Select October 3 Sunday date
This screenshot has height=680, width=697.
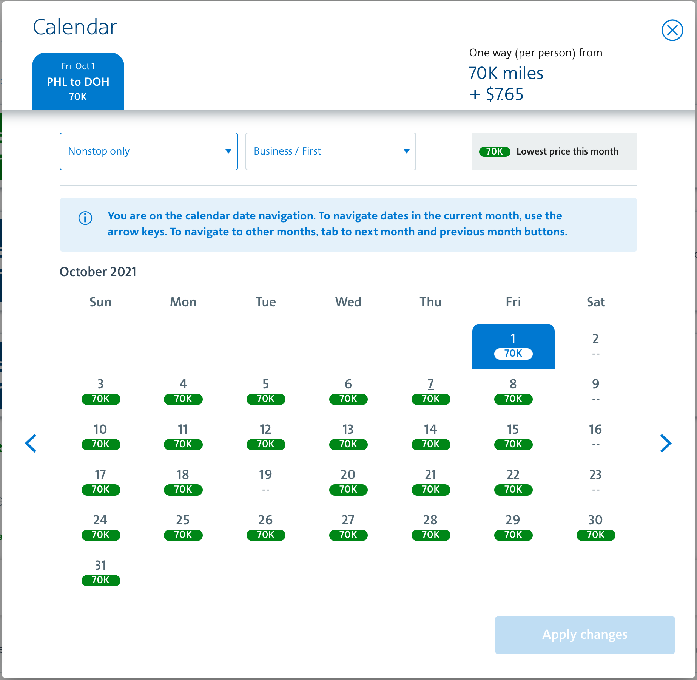click(x=101, y=392)
